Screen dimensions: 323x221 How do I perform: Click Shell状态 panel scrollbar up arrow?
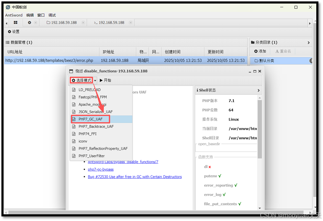259,98
